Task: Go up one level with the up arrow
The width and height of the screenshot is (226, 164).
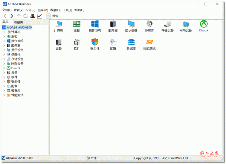Action: tap(18, 15)
